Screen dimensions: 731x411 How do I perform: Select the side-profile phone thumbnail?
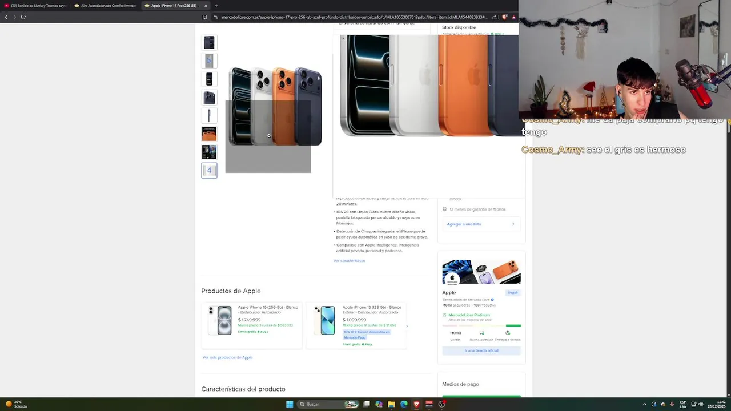click(209, 115)
